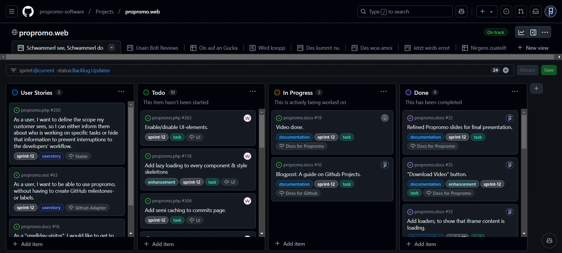Add item to Done column
Image resolution: width=562 pixels, height=253 pixels.
tap(421, 244)
